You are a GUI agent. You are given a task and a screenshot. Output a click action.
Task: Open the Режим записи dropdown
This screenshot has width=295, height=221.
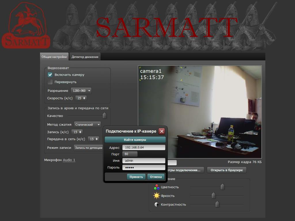[88, 148]
